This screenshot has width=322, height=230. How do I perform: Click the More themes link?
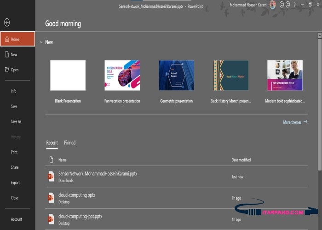(295, 122)
